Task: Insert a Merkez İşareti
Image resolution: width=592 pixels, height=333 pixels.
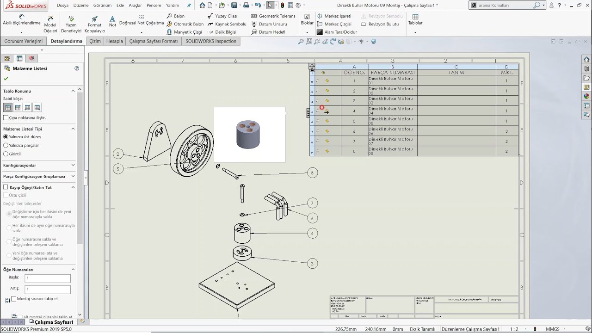Action: click(334, 16)
